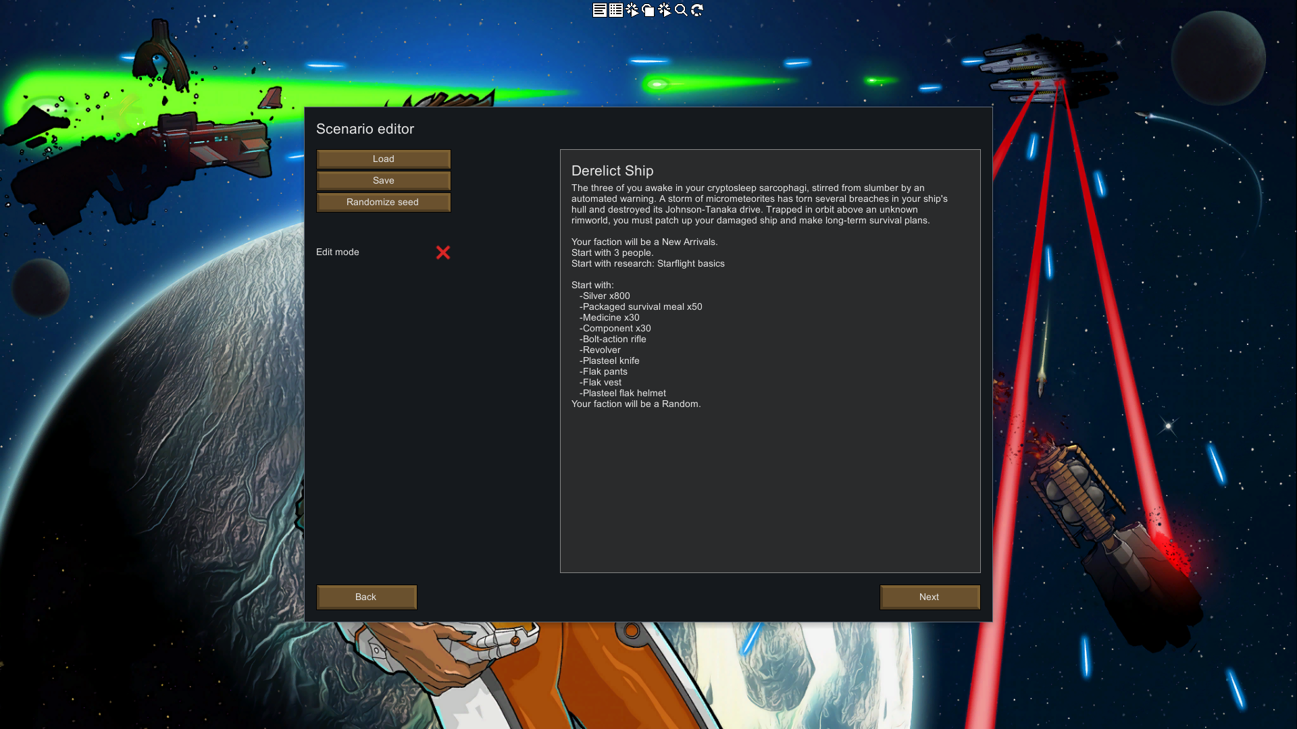Viewport: 1297px width, 729px height.
Task: Enable Edit mode via the red X
Action: pos(443,252)
